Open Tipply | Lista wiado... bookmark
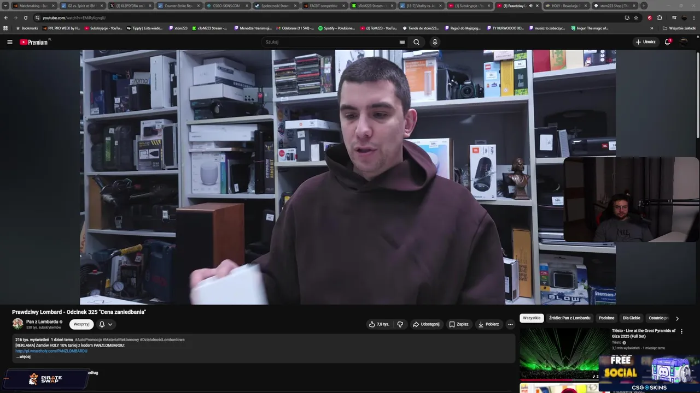The width and height of the screenshot is (700, 393). coord(145,28)
